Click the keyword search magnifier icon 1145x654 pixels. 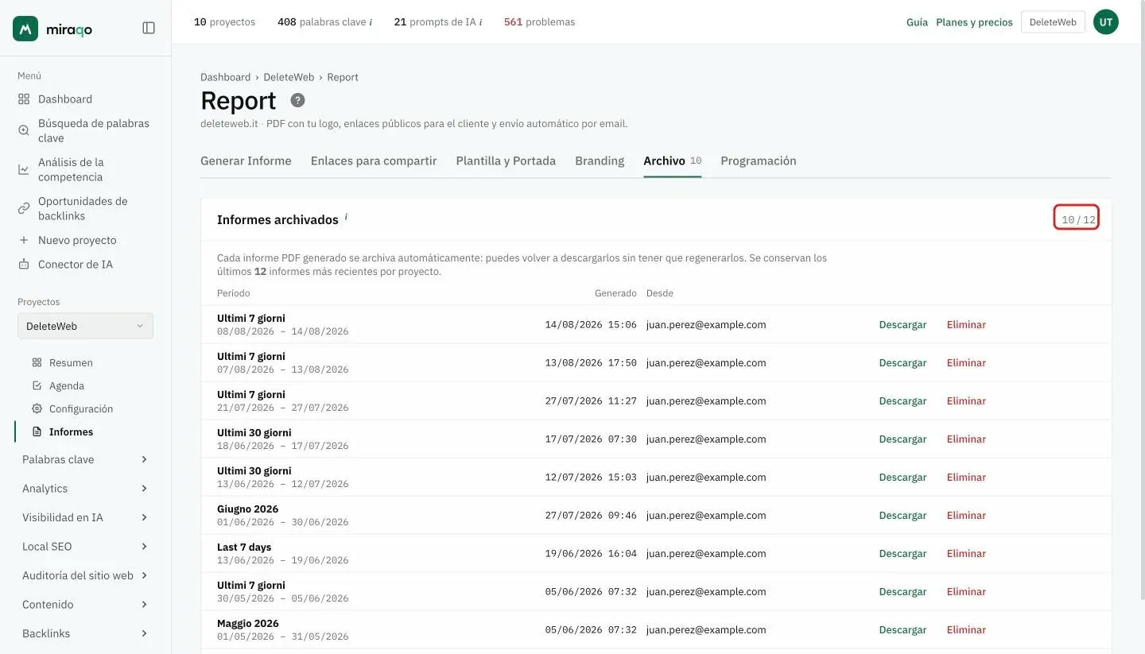click(x=24, y=130)
